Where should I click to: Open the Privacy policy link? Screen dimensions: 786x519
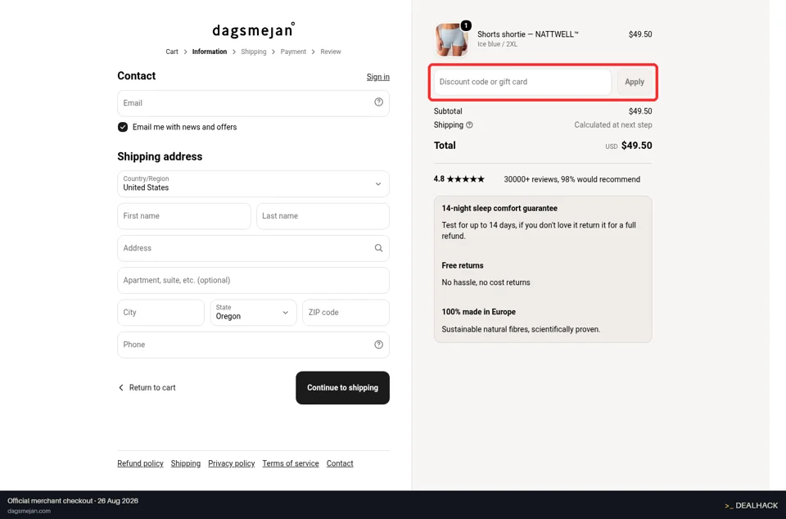tap(231, 463)
